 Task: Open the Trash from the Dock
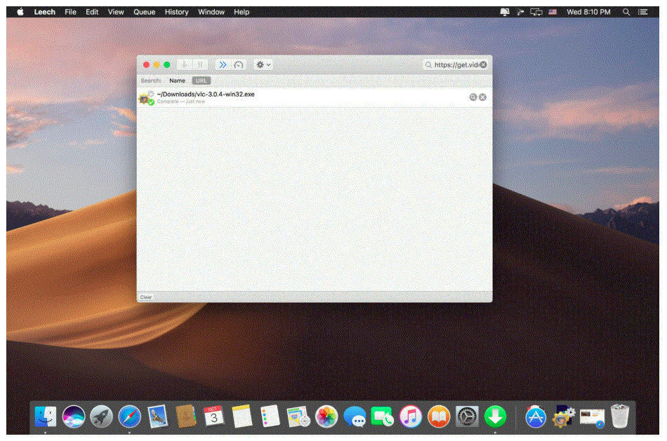click(620, 416)
